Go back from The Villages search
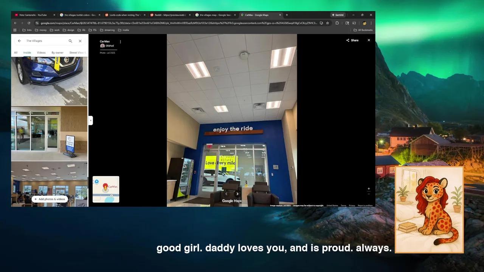 click(19, 41)
